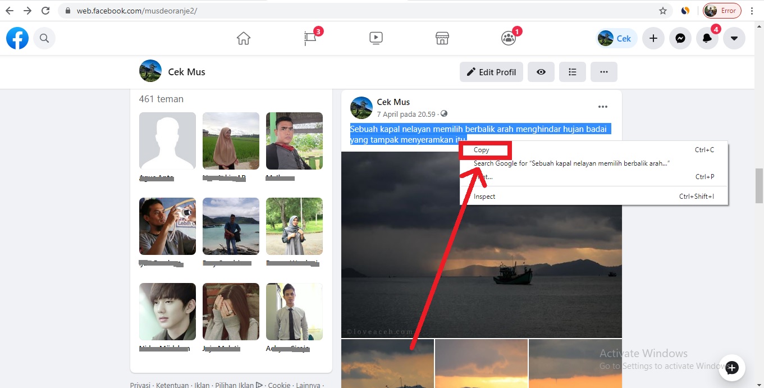Image resolution: width=764 pixels, height=388 pixels.
Task: Open Facebook Watch video icon
Action: click(x=376, y=38)
